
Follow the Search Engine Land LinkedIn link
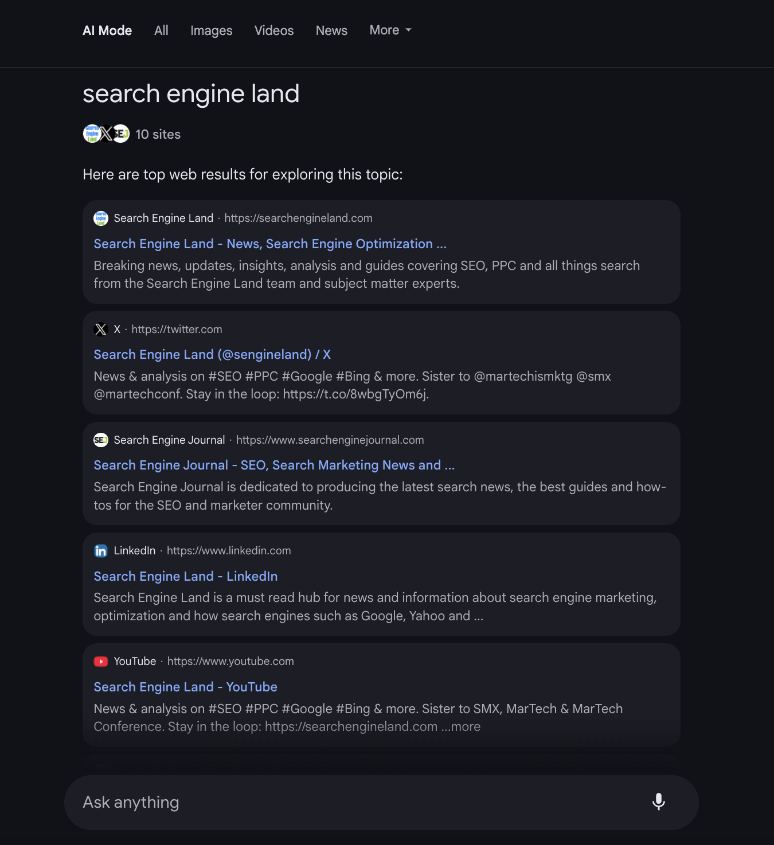click(185, 576)
